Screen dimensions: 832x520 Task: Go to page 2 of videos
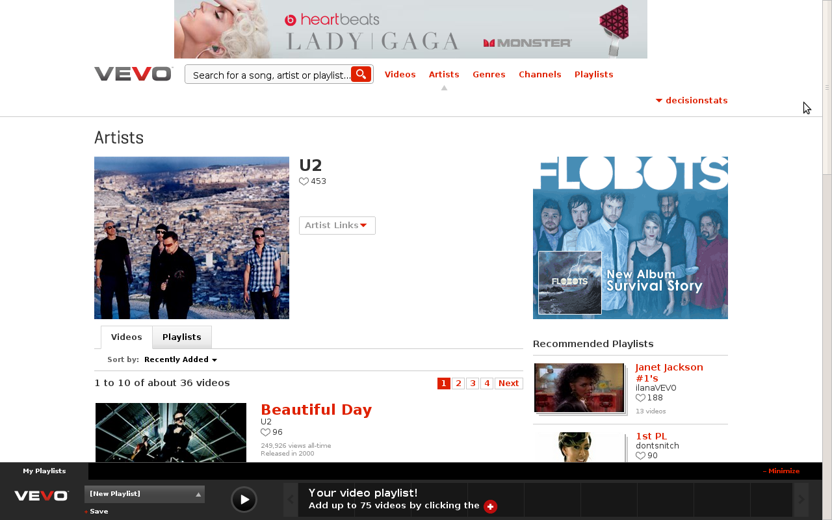click(x=458, y=383)
